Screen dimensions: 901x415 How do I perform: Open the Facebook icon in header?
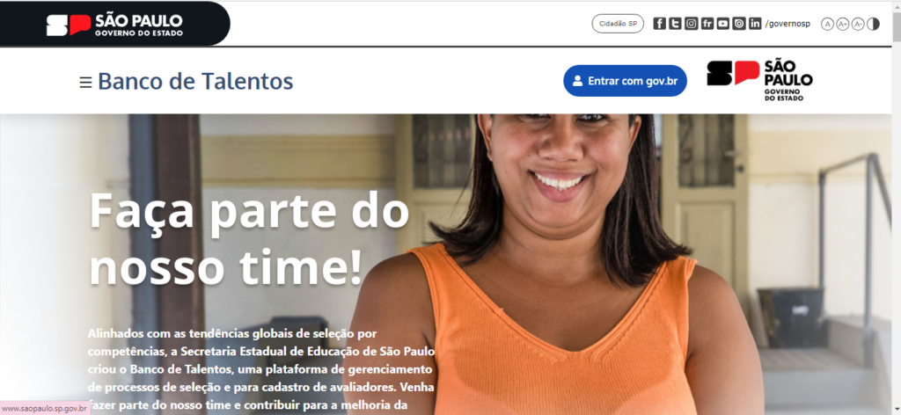point(660,24)
